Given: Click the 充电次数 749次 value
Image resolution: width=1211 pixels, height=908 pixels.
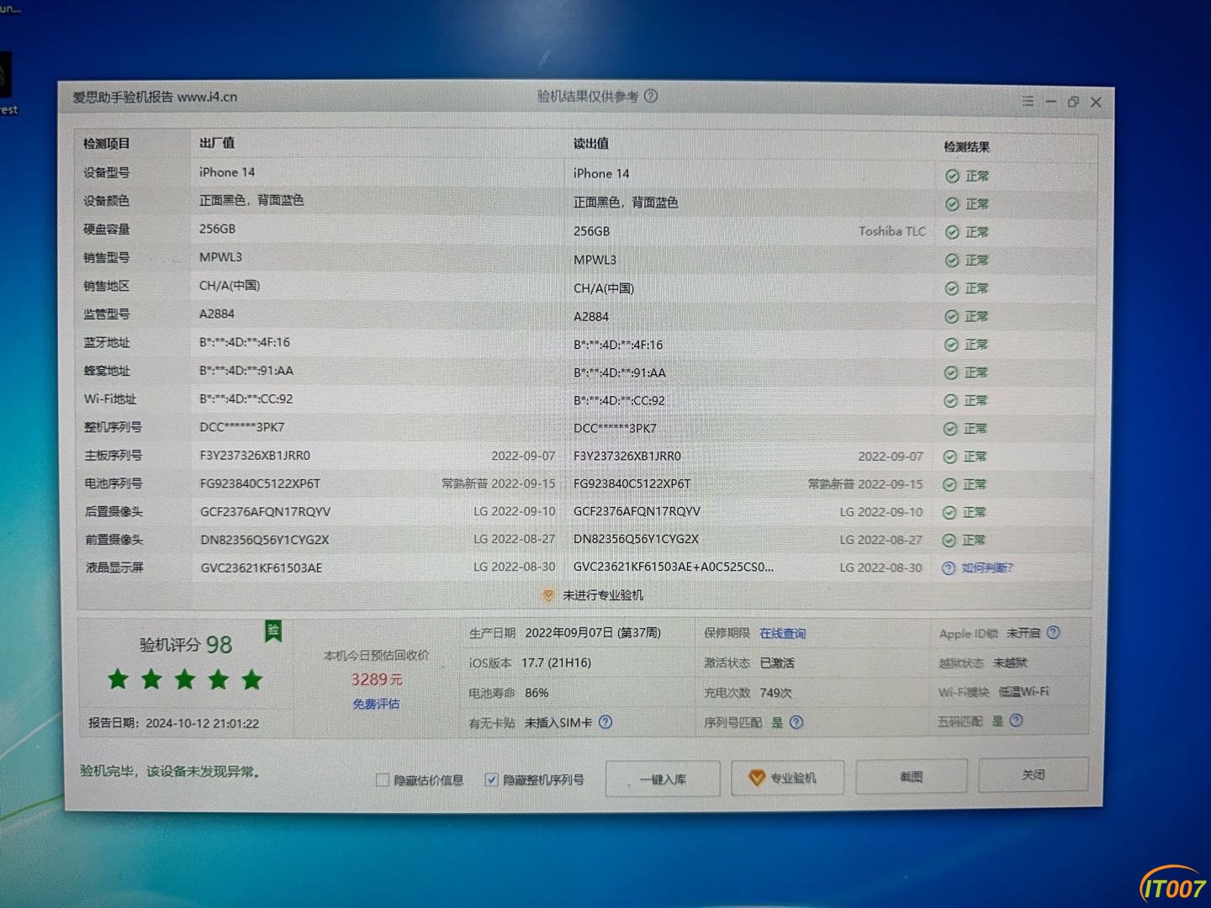Looking at the screenshot, I should click(x=775, y=693).
